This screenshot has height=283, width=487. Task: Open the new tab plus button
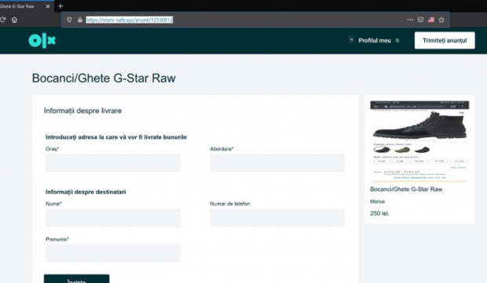(60, 6)
